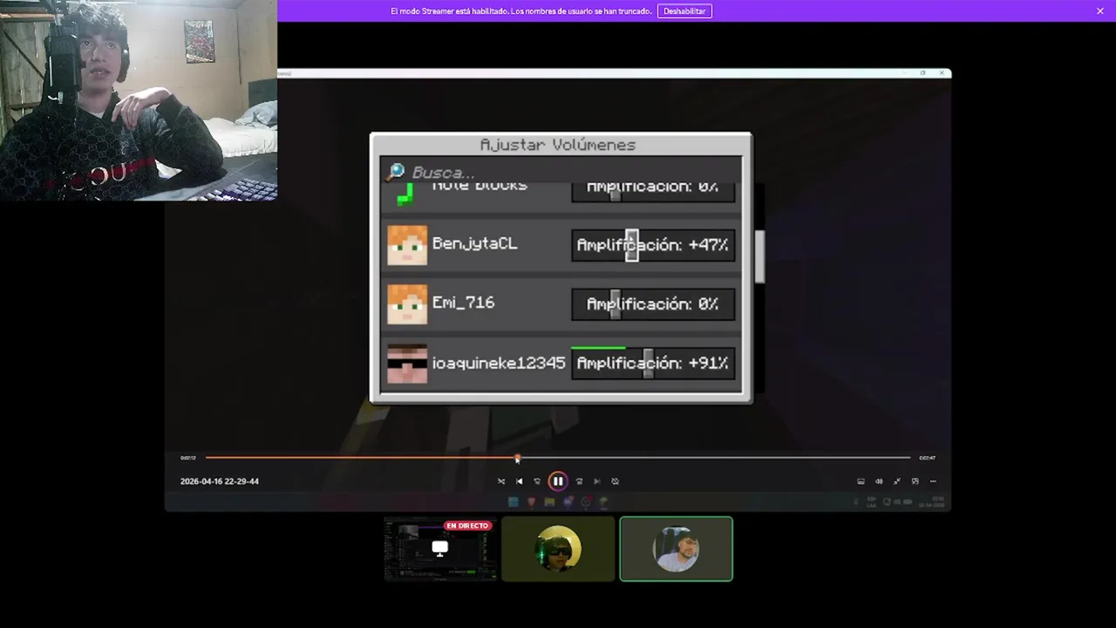The image size is (1116, 628).
Task: Go to the previous track in the player
Action: (520, 481)
